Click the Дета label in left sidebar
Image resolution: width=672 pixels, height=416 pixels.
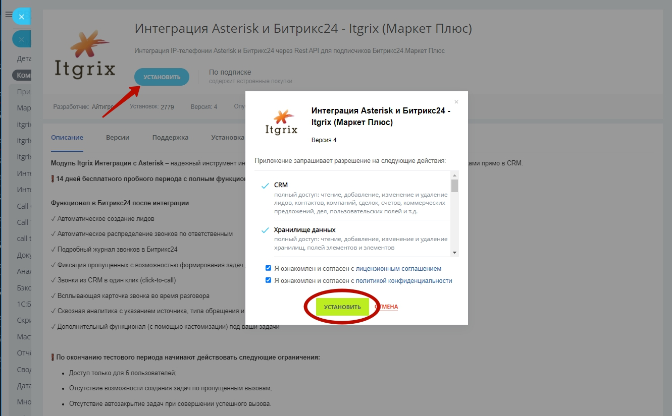[24, 58]
